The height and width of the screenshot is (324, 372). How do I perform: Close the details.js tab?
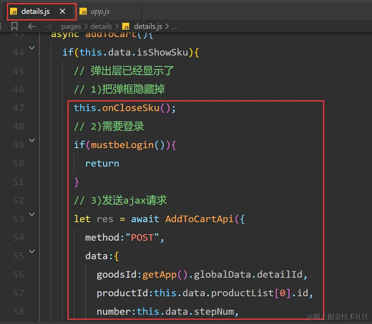(62, 11)
